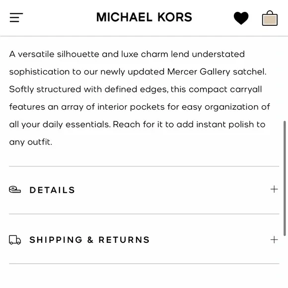This screenshot has height=288, width=288.
Task: Open the hamburger navigation menu
Action: click(x=16, y=18)
